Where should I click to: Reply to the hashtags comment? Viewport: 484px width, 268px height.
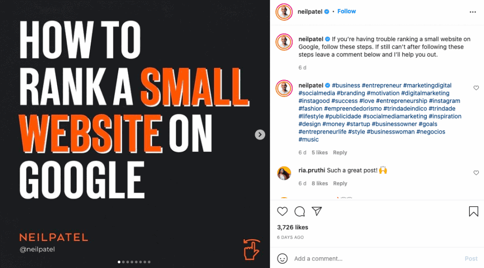(340, 153)
